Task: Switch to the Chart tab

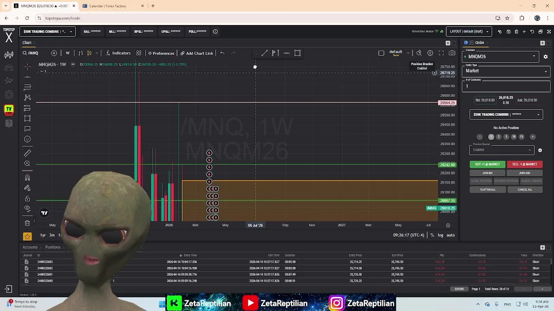Action: click(x=27, y=43)
